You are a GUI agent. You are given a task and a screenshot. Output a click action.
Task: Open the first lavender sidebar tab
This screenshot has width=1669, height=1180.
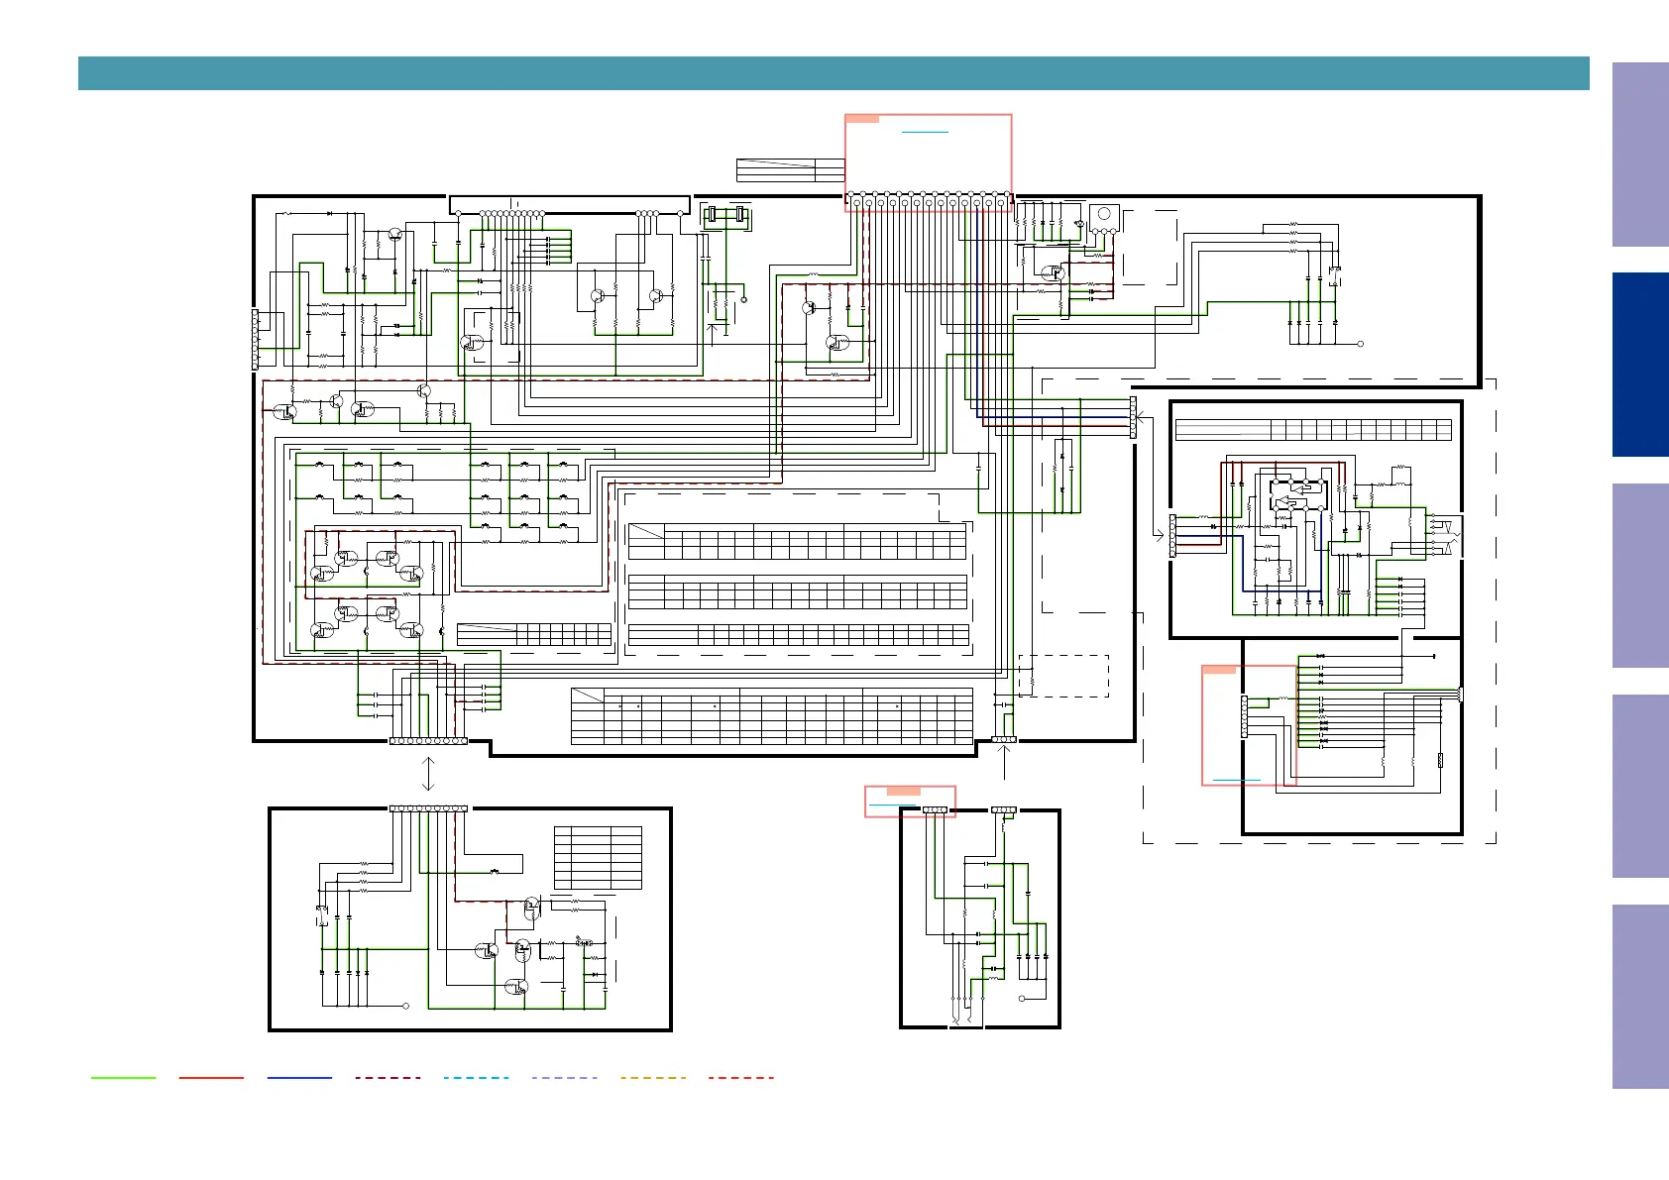[x=1640, y=155]
